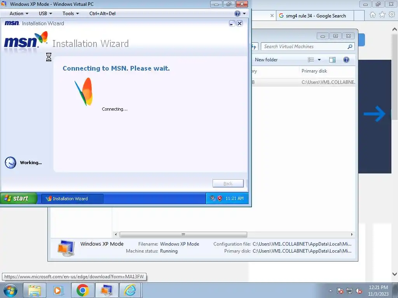Close the browser tab left of Google Search

[272, 16]
